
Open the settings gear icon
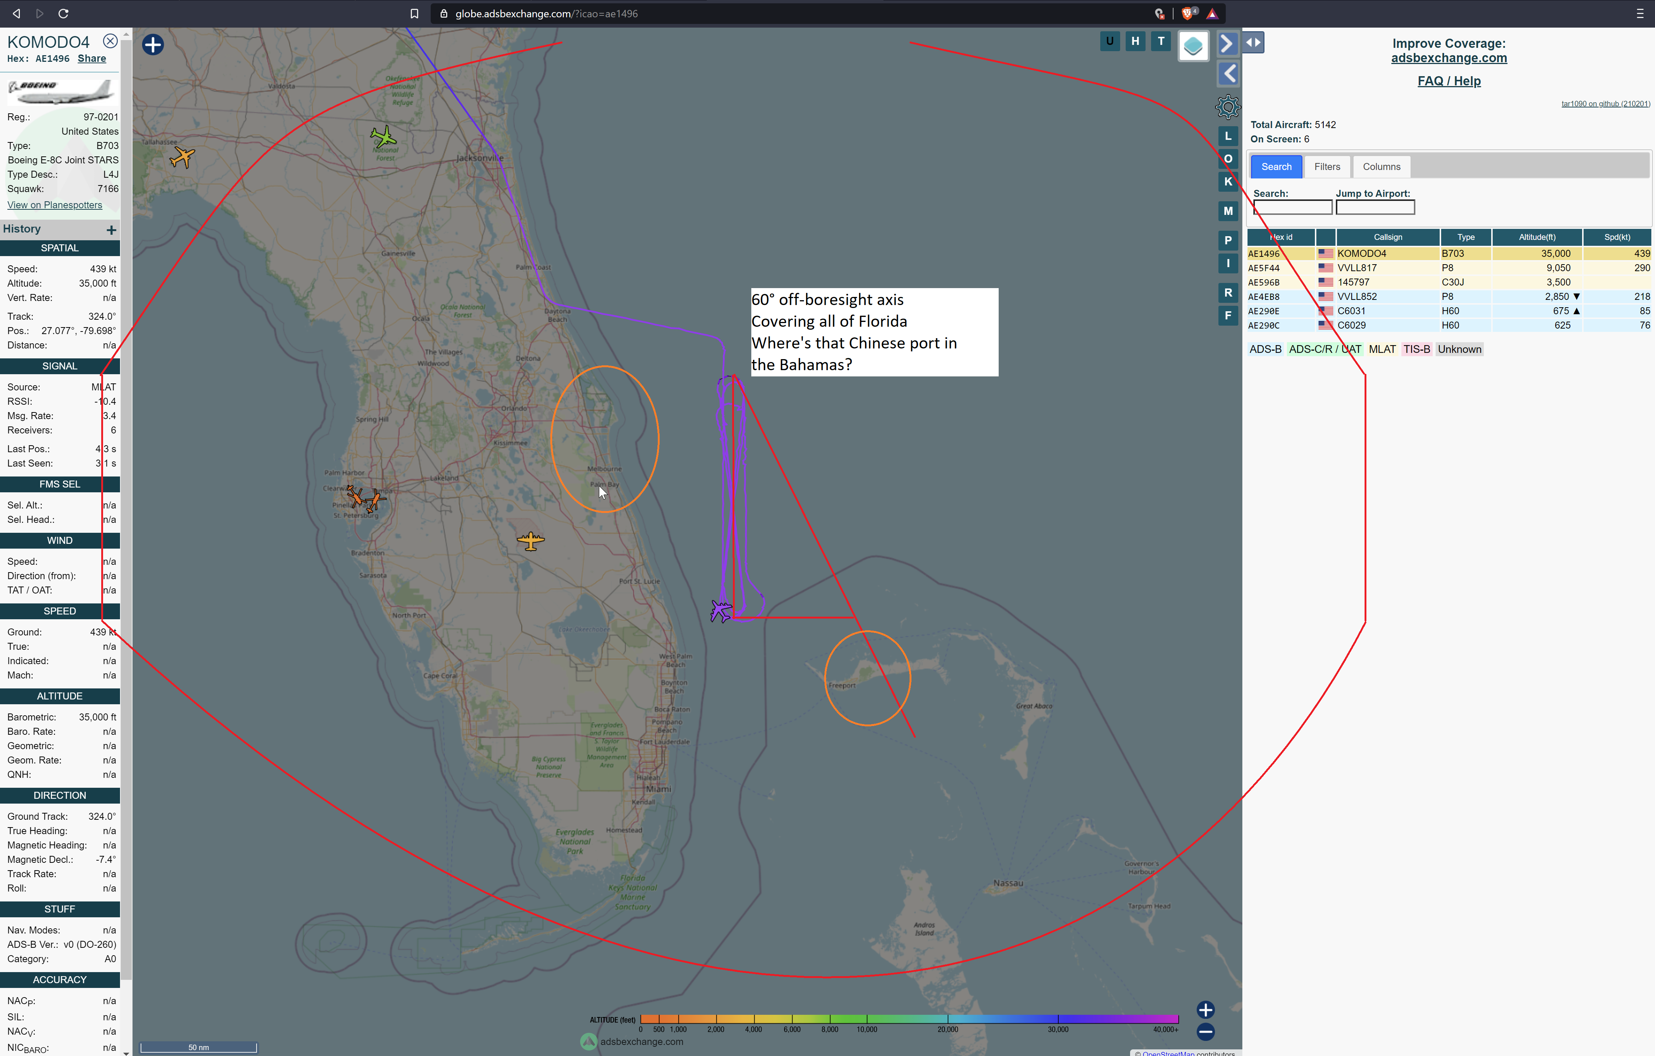1228,106
